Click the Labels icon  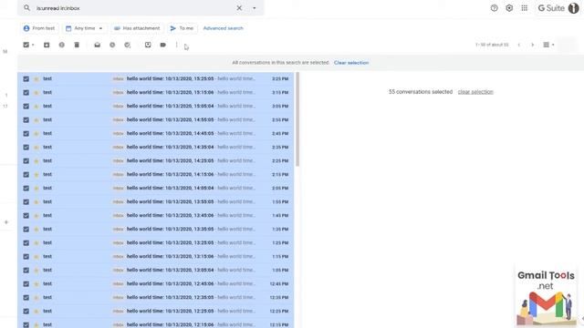(162, 45)
